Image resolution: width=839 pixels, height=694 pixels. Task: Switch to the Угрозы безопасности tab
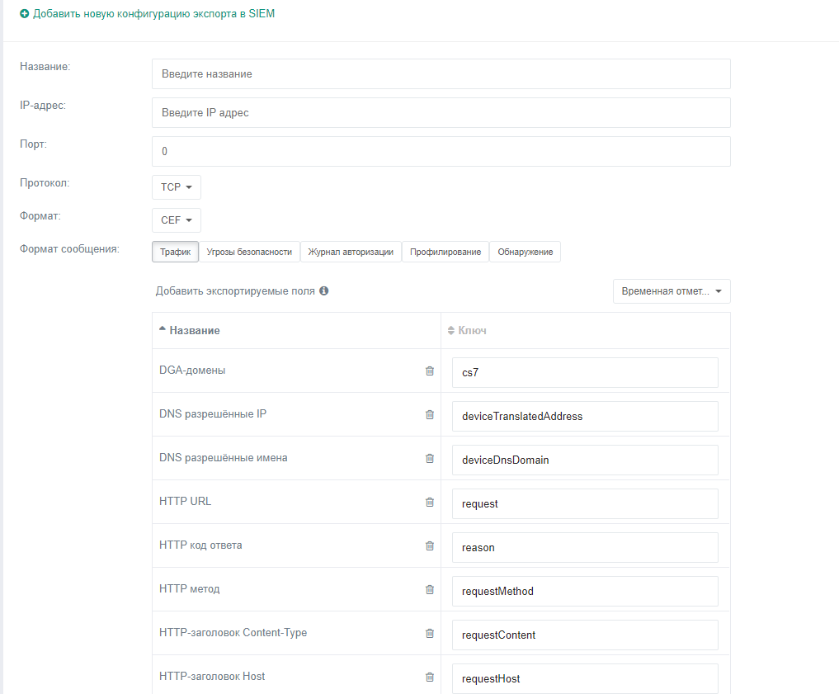pyautogui.click(x=249, y=252)
